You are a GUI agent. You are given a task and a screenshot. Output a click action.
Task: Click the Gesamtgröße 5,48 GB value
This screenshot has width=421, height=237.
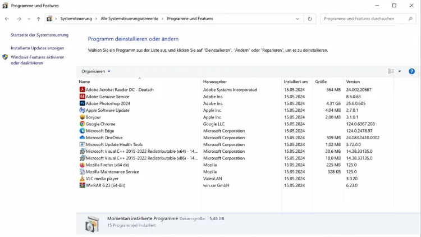(x=217, y=218)
